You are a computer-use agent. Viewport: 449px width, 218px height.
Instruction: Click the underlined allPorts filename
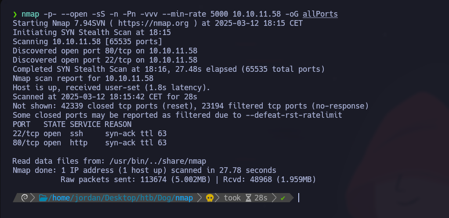point(320,14)
